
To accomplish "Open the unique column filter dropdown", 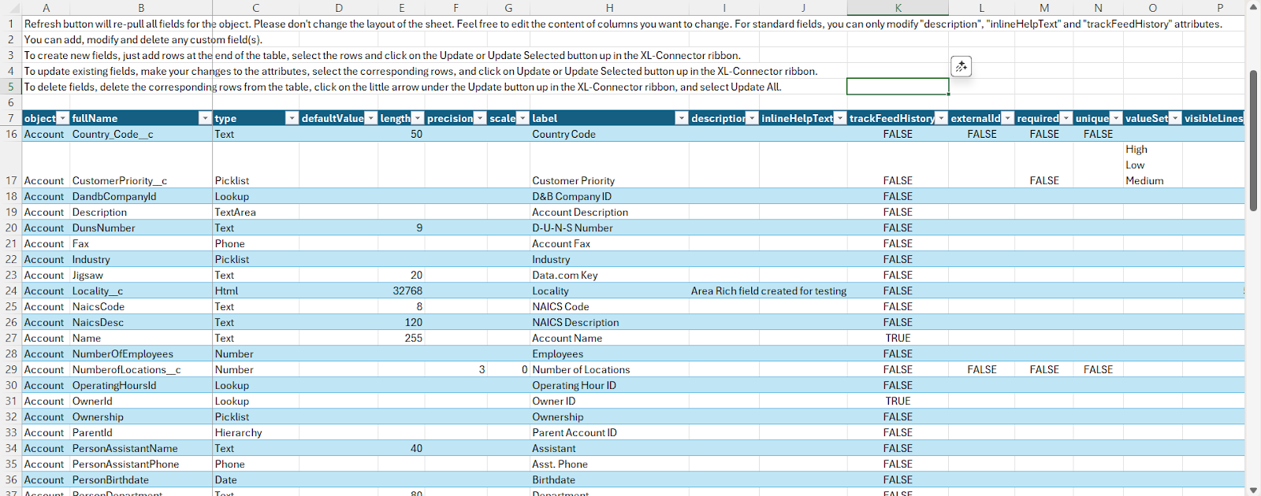I will pos(1116,118).
